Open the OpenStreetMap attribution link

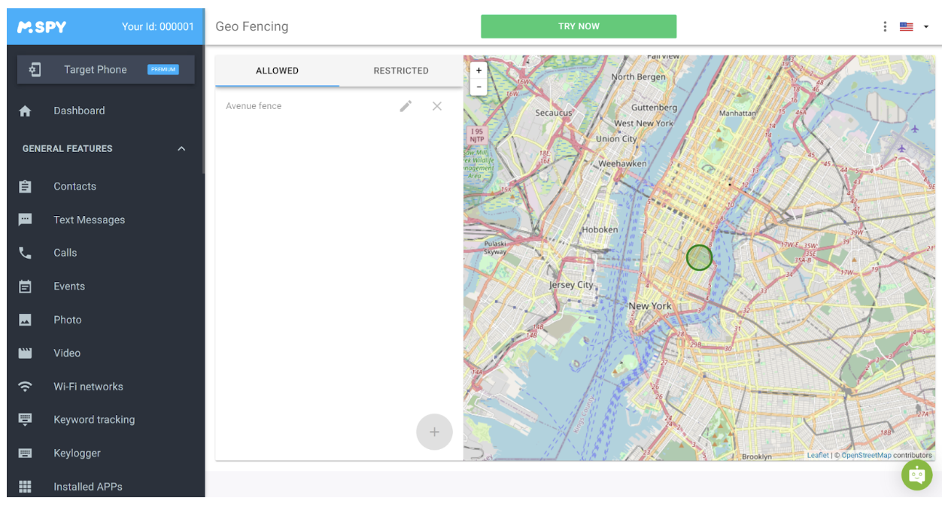click(866, 455)
